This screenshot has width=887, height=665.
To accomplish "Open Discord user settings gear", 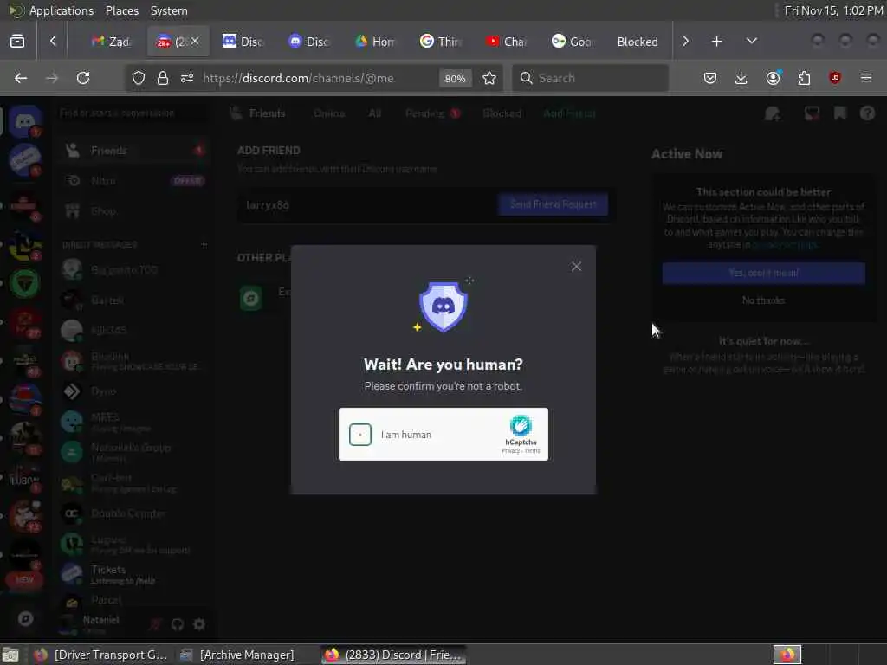I will coord(199,624).
